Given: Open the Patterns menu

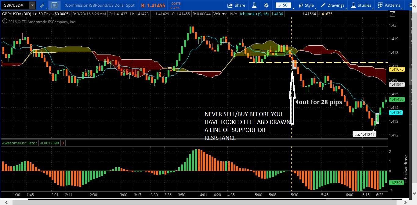Looking at the screenshot, I should point(389,5).
